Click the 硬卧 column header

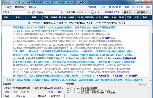coord(106,18)
